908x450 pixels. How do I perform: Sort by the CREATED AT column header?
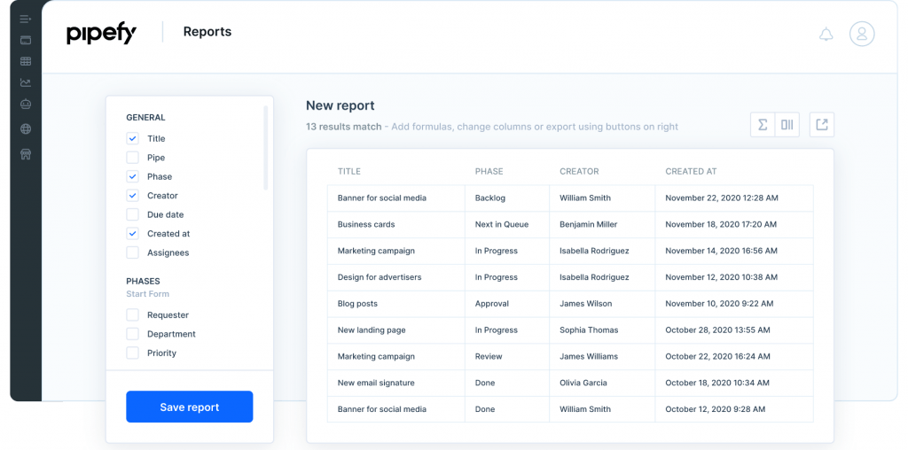click(x=691, y=171)
